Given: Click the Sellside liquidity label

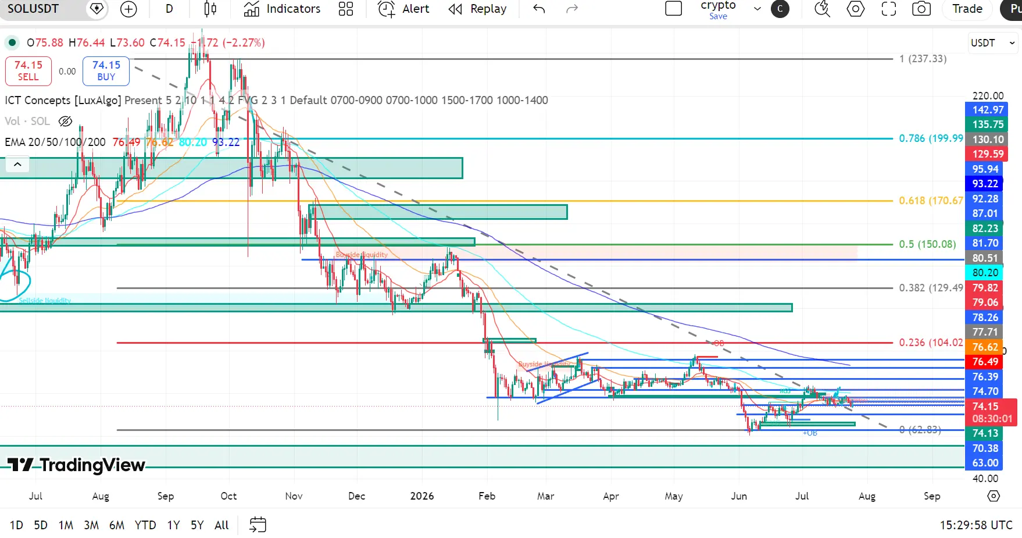Looking at the screenshot, I should [x=45, y=301].
